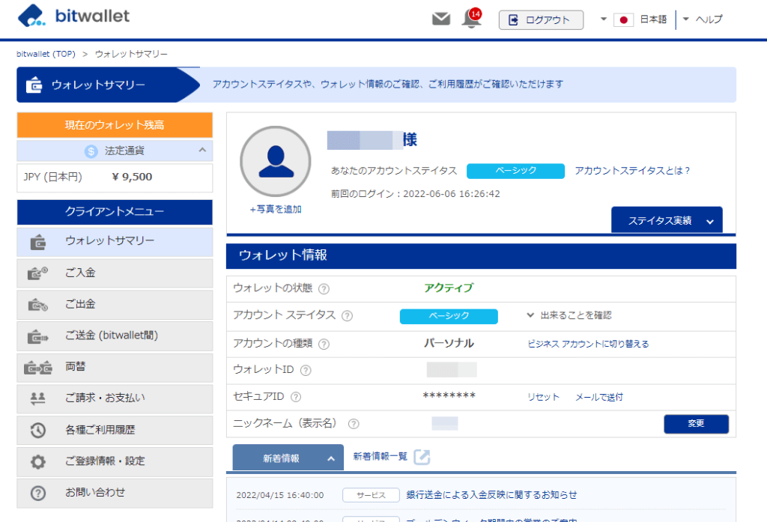Click the settings gear icon
Viewport: 767px width, 522px height.
37,462
